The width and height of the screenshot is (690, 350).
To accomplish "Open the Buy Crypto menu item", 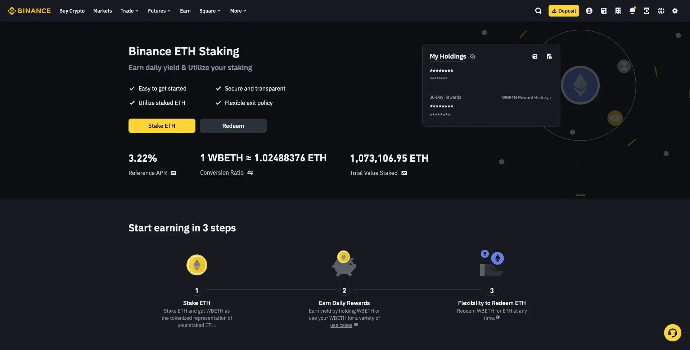I will tap(72, 11).
